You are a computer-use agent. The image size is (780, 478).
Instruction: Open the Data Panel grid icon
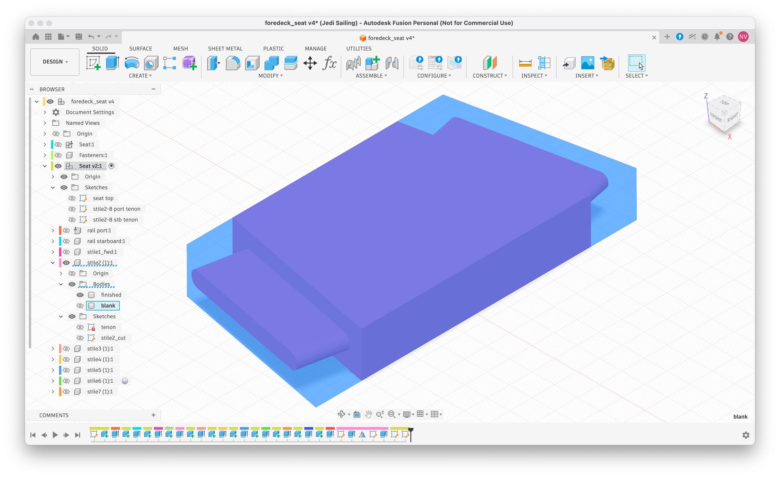[48, 37]
